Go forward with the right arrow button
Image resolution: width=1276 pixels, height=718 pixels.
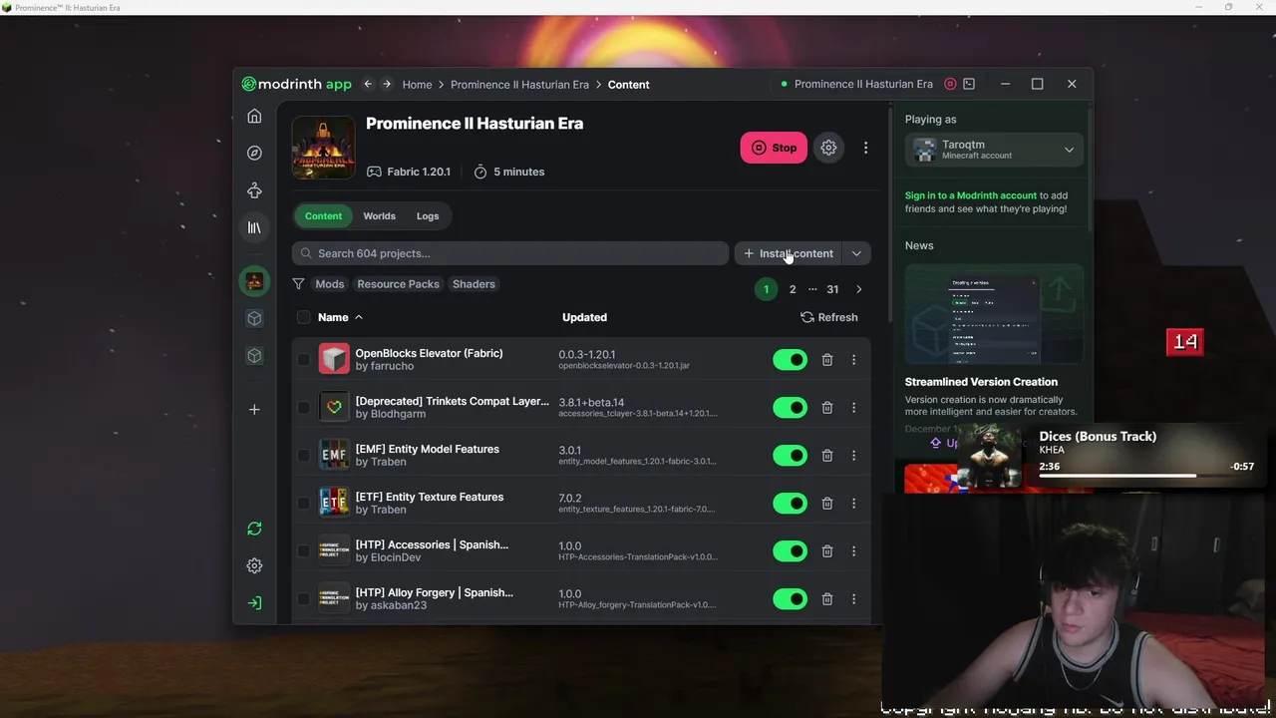387,84
